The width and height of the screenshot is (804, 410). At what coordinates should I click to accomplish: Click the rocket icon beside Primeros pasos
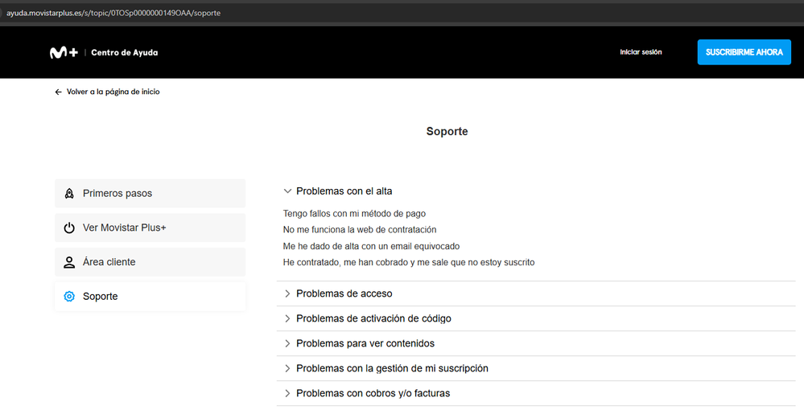coord(69,194)
